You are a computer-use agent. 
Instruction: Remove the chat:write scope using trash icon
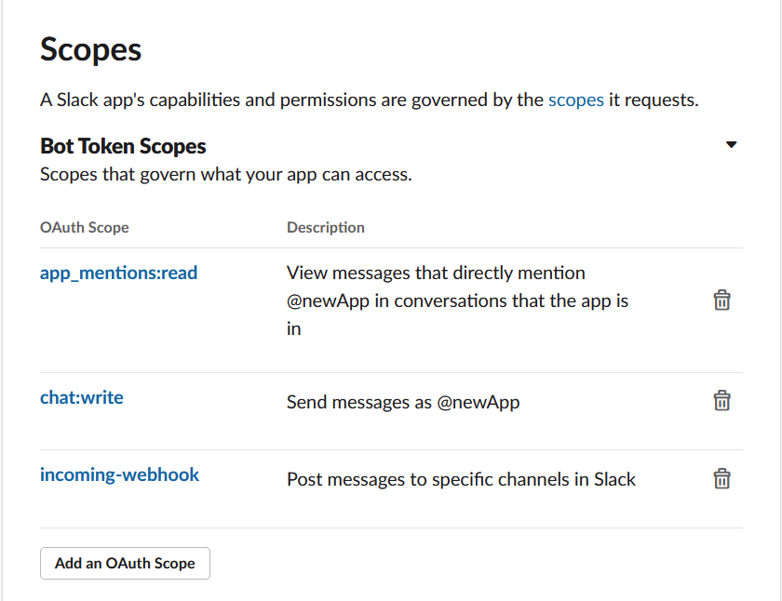tap(721, 400)
